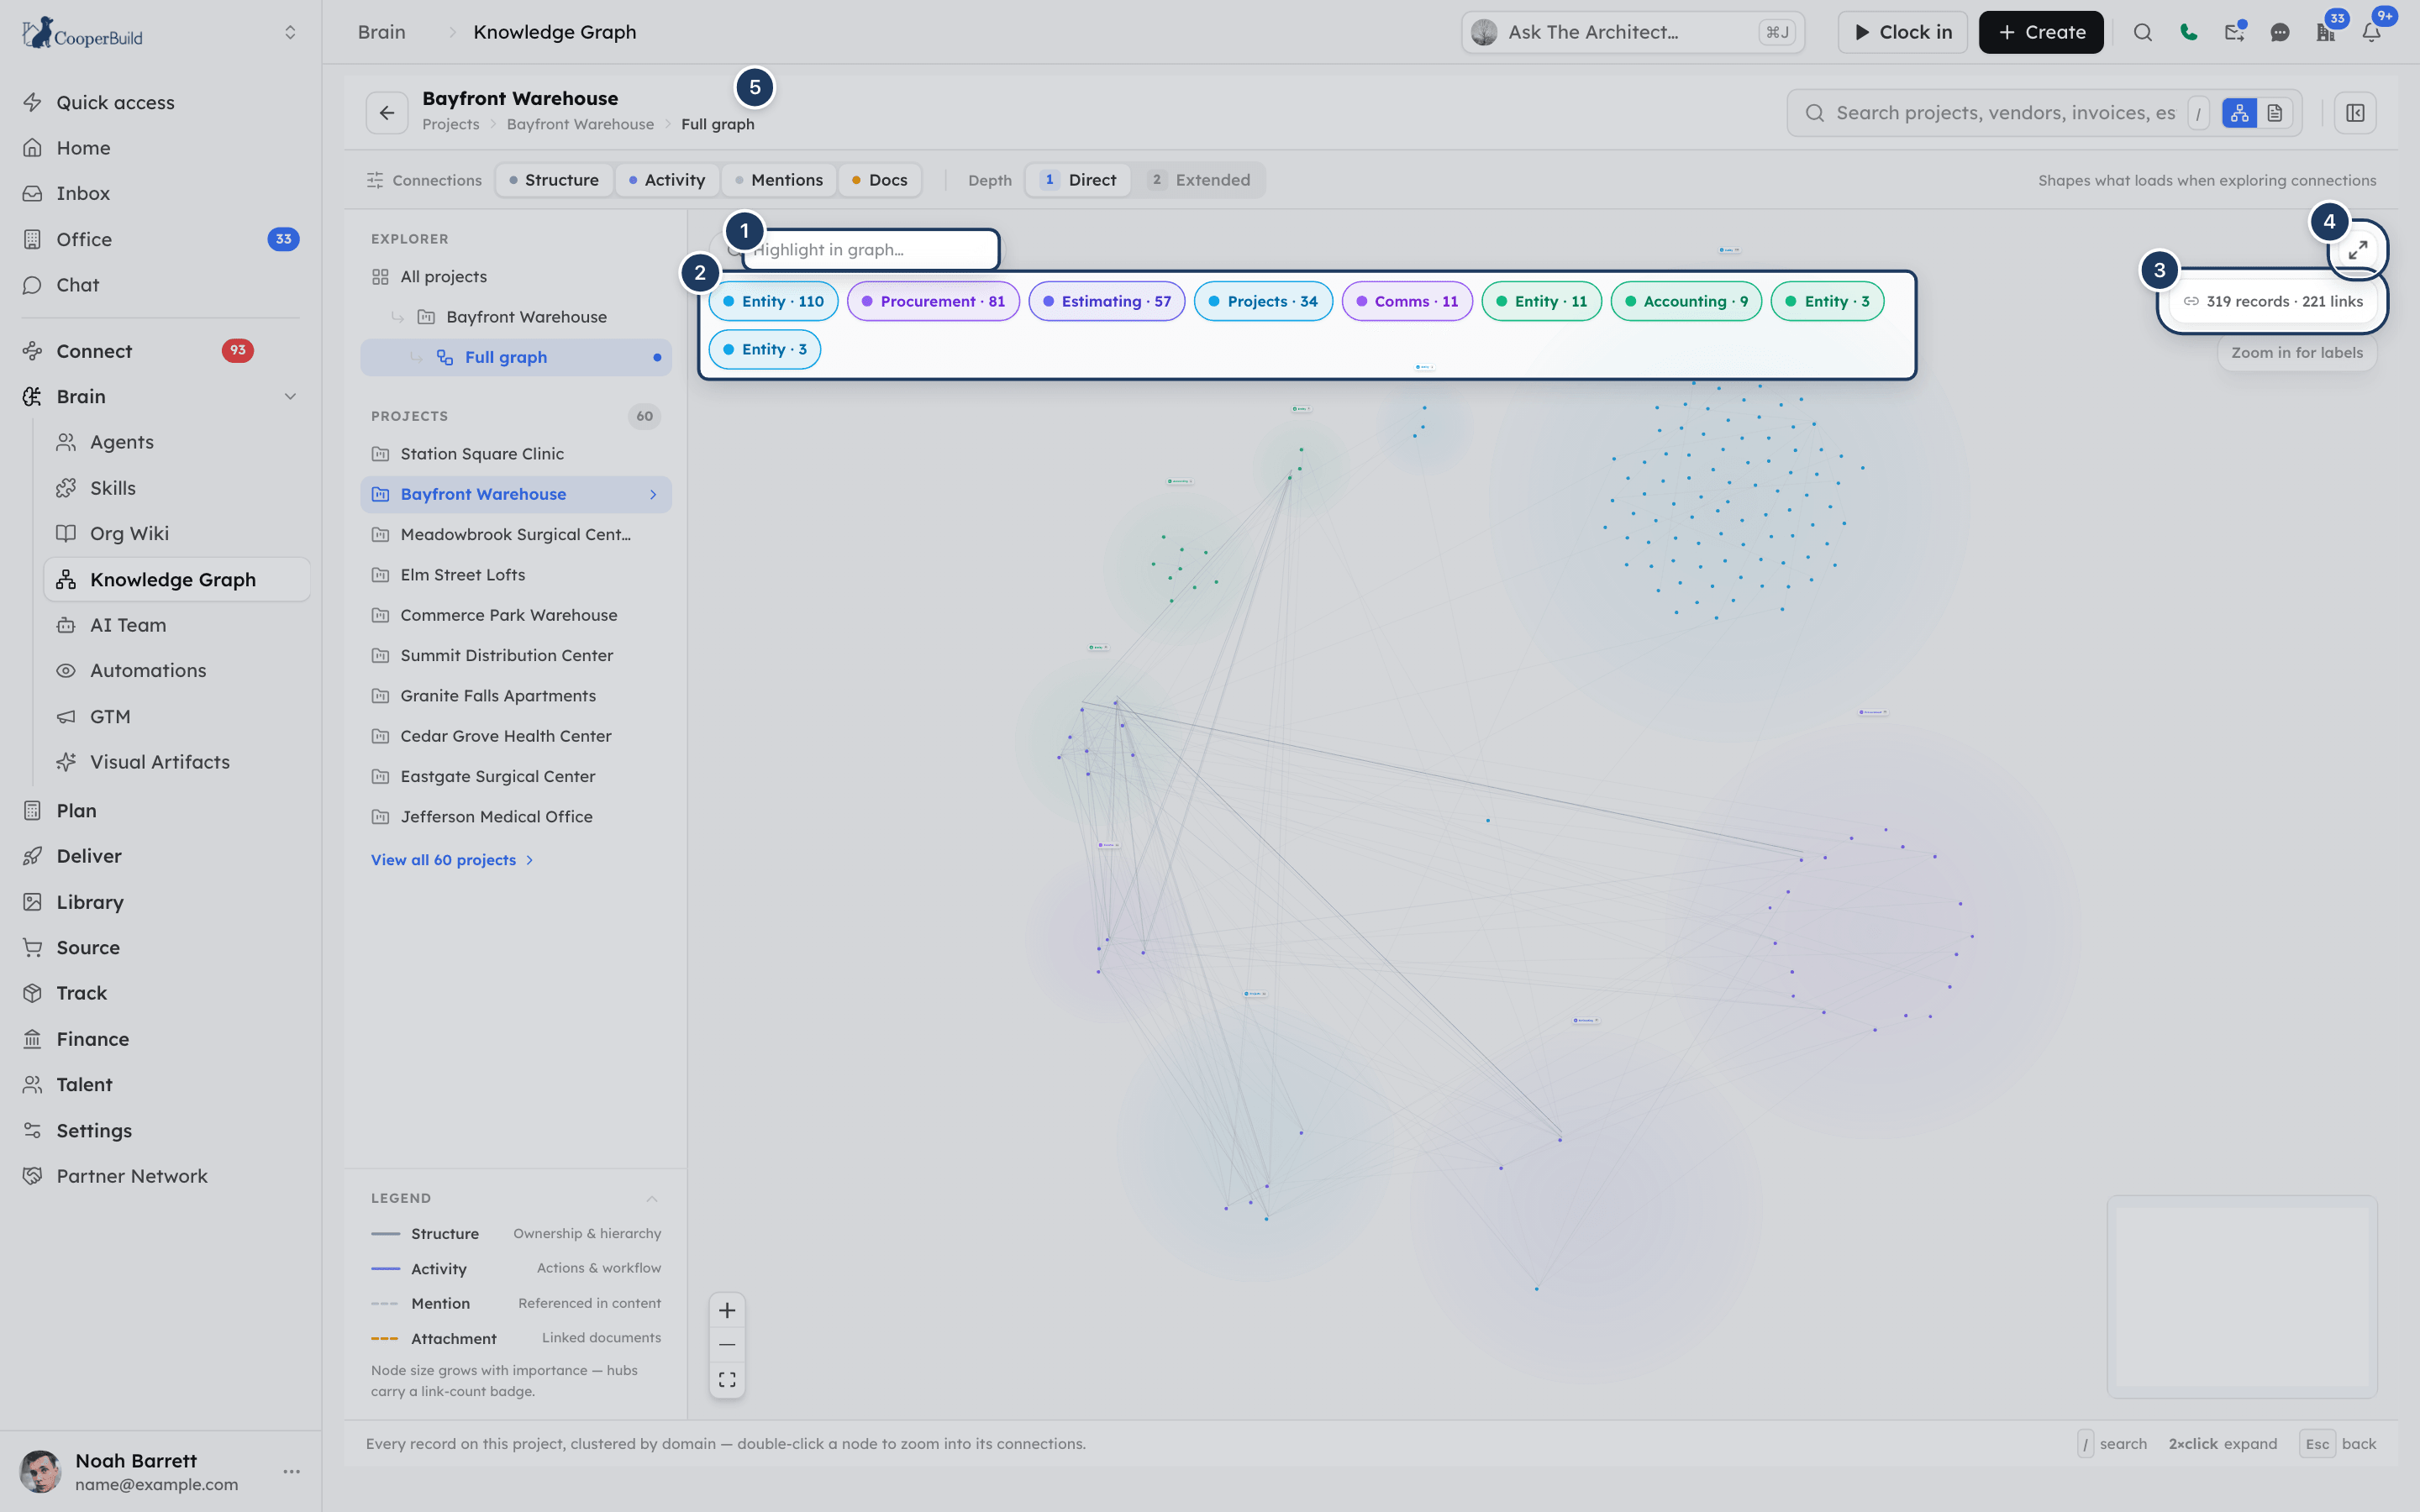Screen dimensions: 2420x1512
Task: Zoom in the graph with plus button
Action: pos(727,1310)
